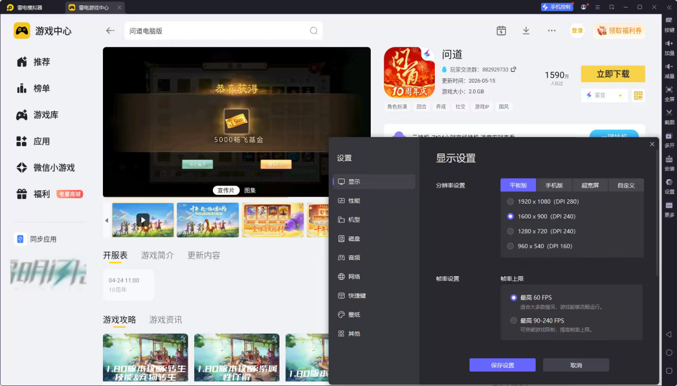Open 设置 from the right toolbar
The height and width of the screenshot is (386, 677).
(669, 186)
